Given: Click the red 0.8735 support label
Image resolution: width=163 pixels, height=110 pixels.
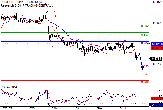Looking at the screenshot, I should (x=144, y=66).
